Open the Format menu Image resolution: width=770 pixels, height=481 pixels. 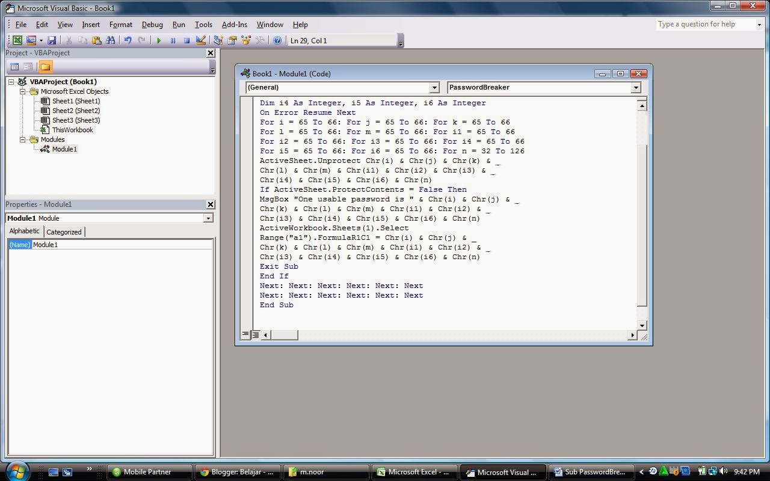[121, 25]
